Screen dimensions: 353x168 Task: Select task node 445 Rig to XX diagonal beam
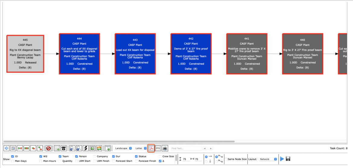tap(25, 54)
